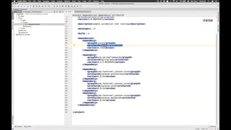Hide the Project panel with the hide icon
231x130 pixels.
pos(63,12)
